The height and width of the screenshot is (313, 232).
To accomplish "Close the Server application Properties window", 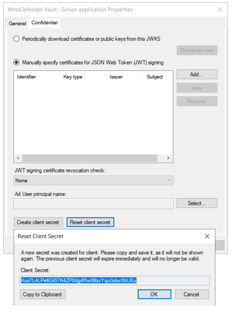I will [220, 10].
